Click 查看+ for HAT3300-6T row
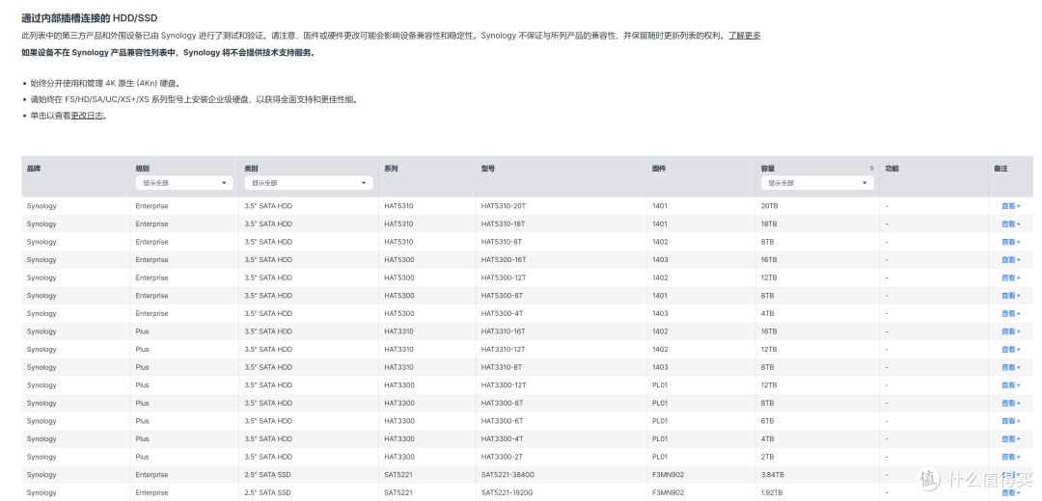1042x501 pixels. click(x=1011, y=421)
